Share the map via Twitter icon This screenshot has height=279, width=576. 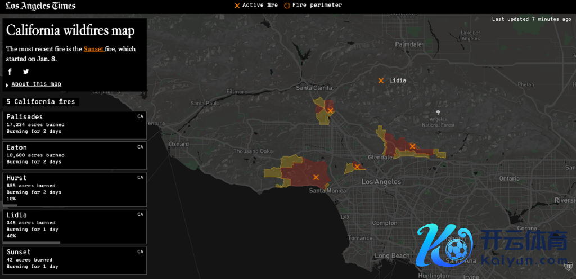pos(26,71)
